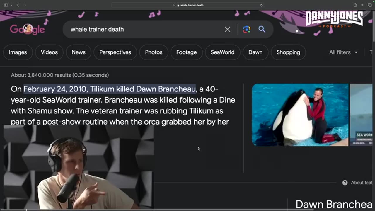Click the About featured snippets help icon
Image resolution: width=375 pixels, height=211 pixels.
345,183
